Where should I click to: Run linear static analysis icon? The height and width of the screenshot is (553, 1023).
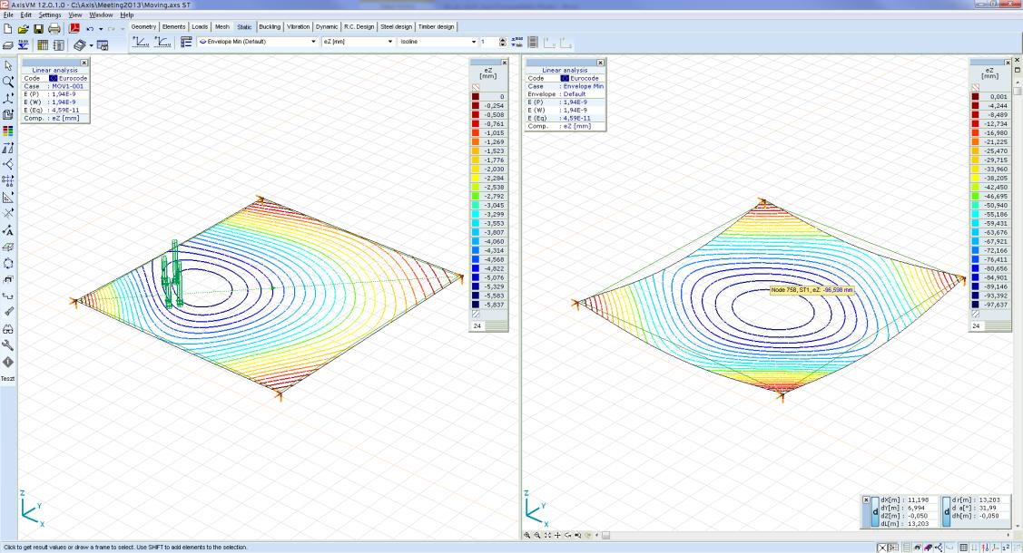[141, 42]
